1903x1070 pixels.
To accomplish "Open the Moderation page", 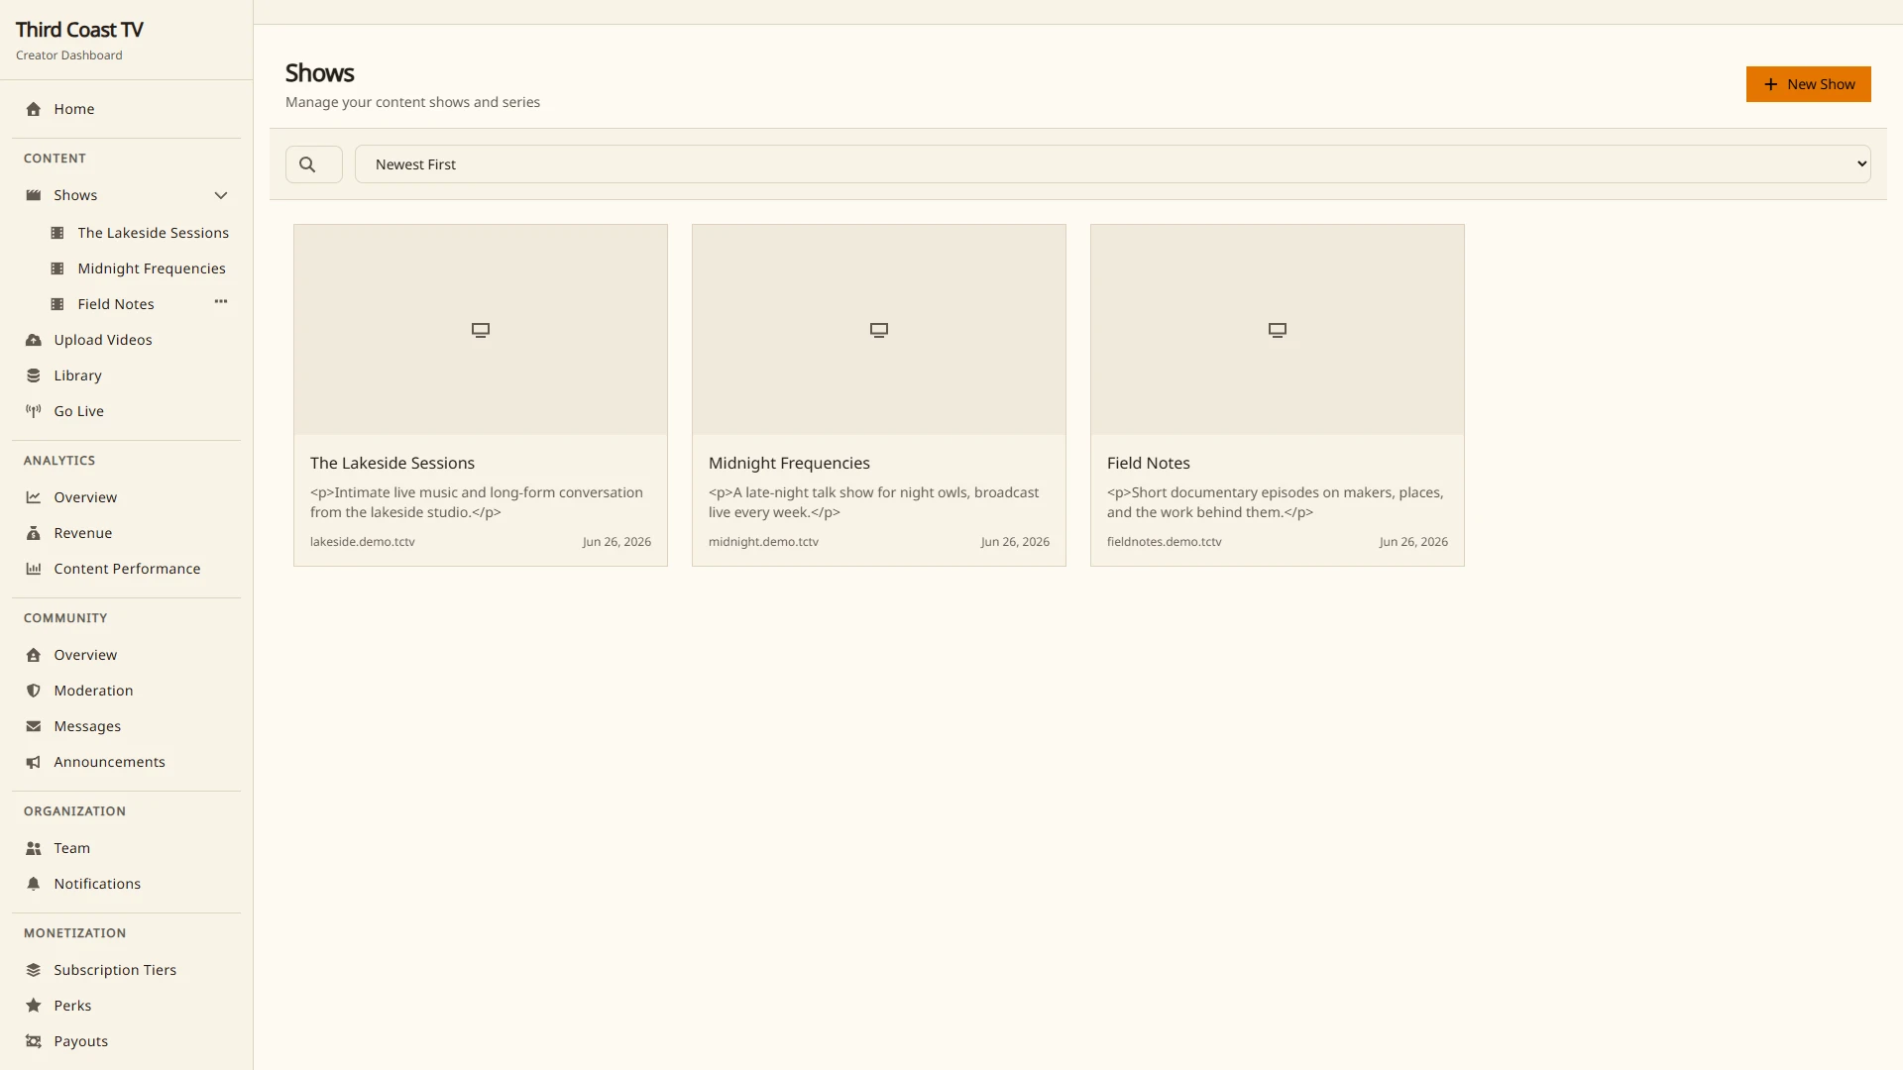I will (x=126, y=691).
